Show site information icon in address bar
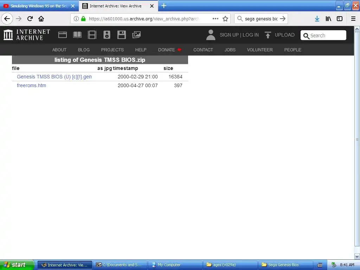The height and width of the screenshot is (270, 360). click(x=76, y=19)
